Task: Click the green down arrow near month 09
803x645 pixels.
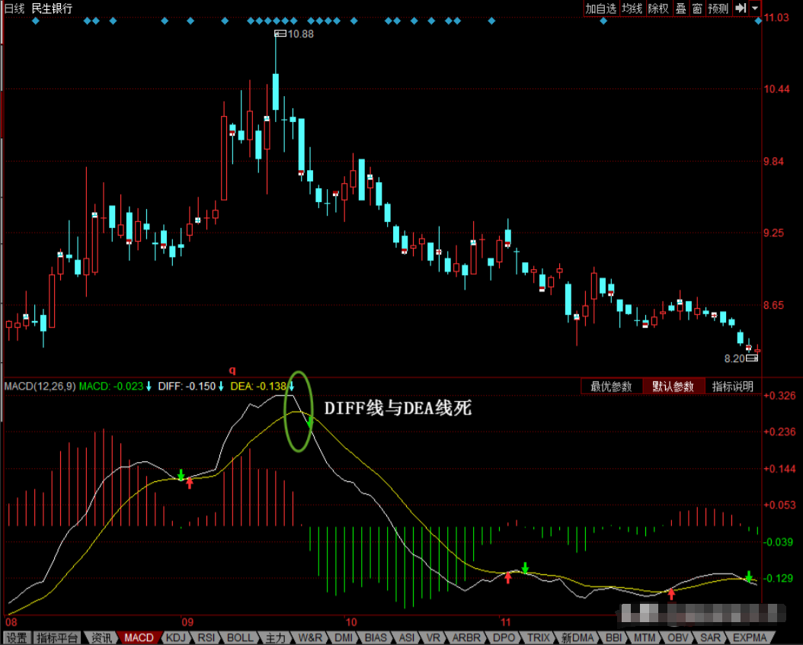Action: 181,475
